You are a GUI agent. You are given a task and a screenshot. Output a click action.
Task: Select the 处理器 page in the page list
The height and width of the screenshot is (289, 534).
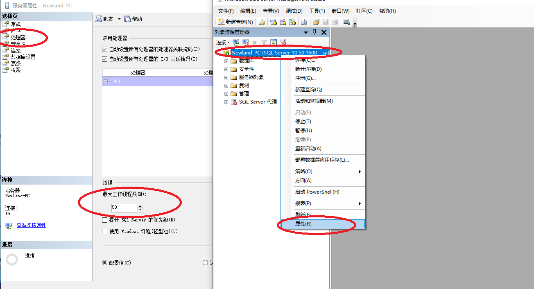click(18, 37)
